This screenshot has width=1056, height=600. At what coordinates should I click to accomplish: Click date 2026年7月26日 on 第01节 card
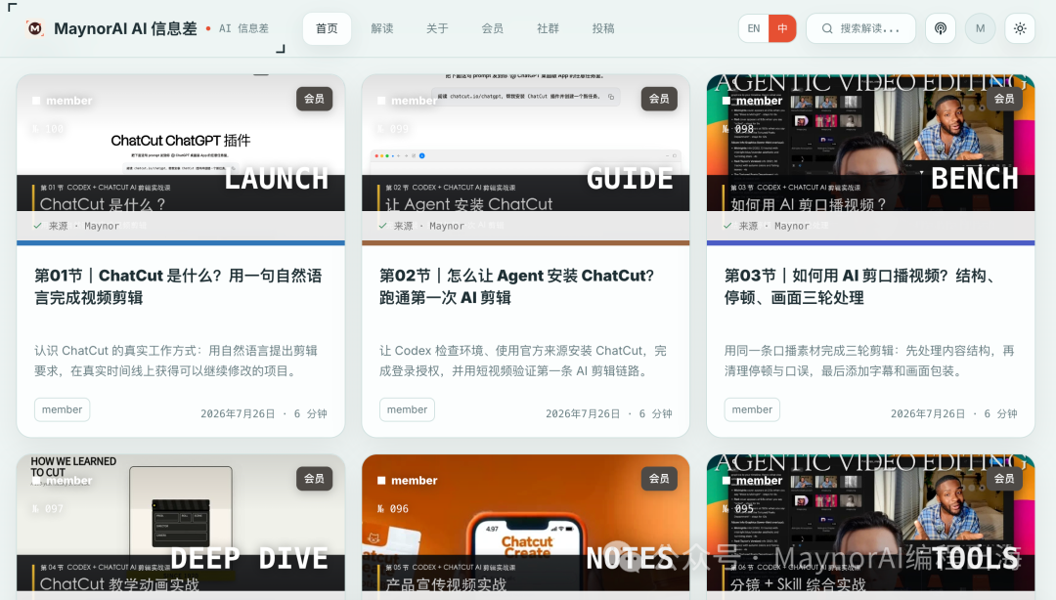click(238, 413)
